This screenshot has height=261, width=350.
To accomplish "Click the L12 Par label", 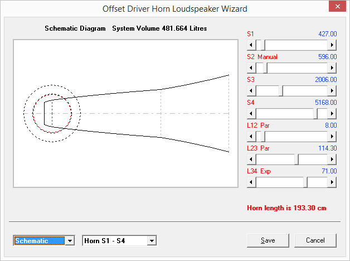I will 258,125.
